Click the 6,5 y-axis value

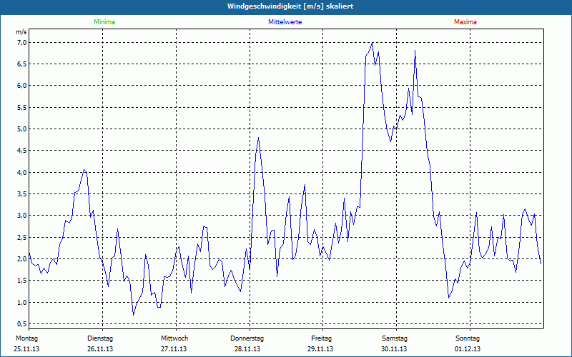[22, 64]
